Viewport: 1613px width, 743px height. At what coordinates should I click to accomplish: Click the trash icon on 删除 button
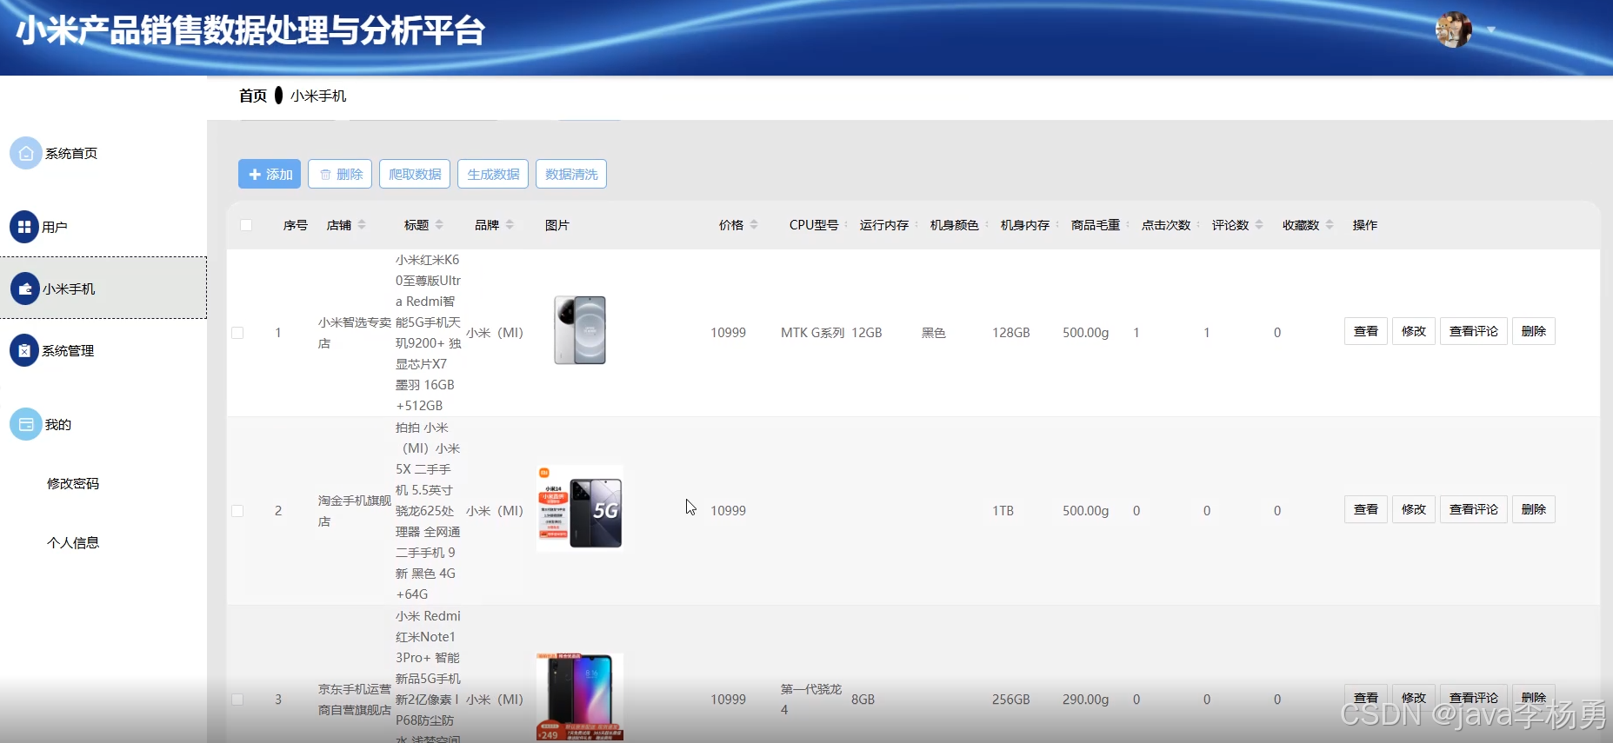coord(325,175)
